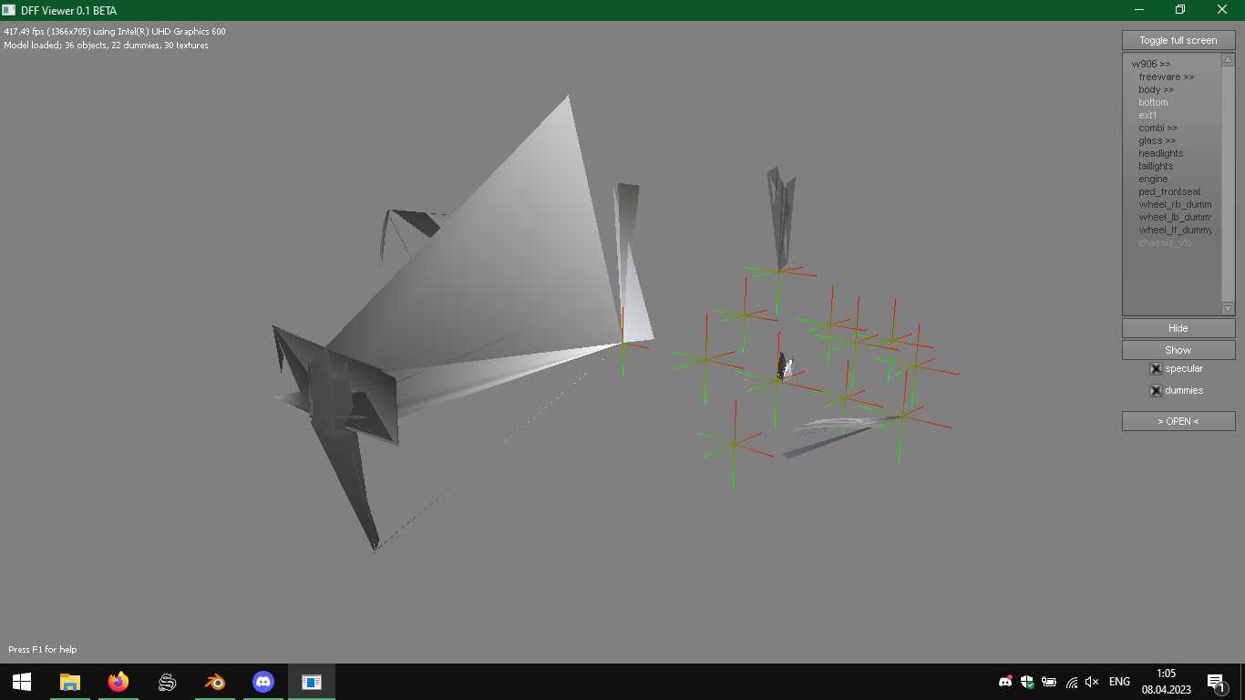Click the Hide button
This screenshot has width=1245, height=700.
(1178, 328)
